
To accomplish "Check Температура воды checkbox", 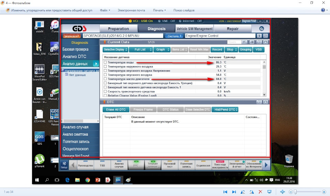I will point(105,62).
